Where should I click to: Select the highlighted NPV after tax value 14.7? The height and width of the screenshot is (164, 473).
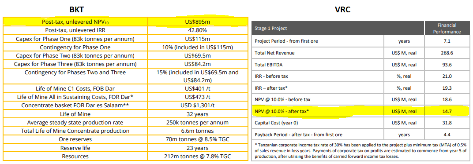click(x=447, y=111)
